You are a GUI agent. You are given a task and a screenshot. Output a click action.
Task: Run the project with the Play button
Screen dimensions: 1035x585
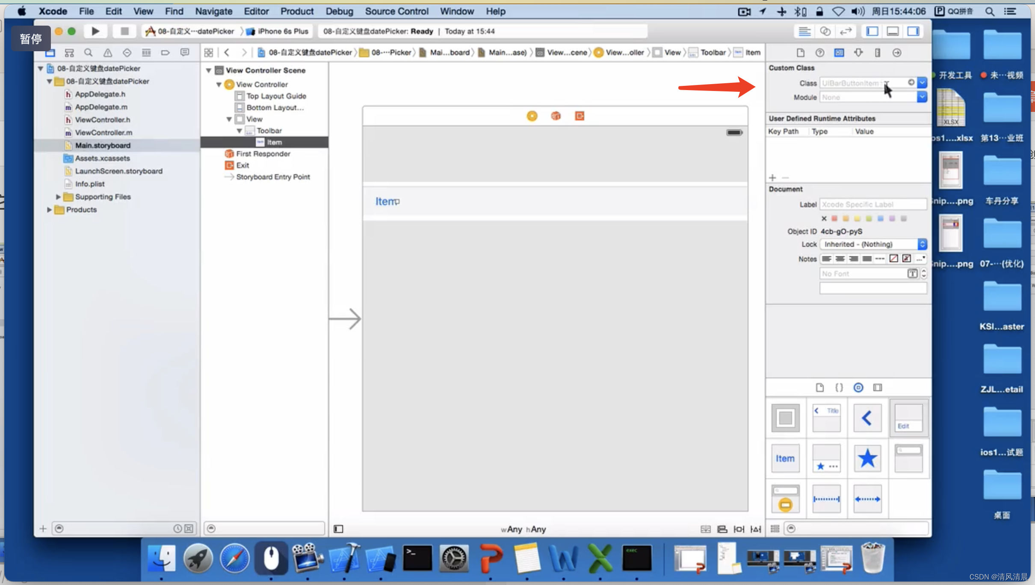[x=95, y=31]
